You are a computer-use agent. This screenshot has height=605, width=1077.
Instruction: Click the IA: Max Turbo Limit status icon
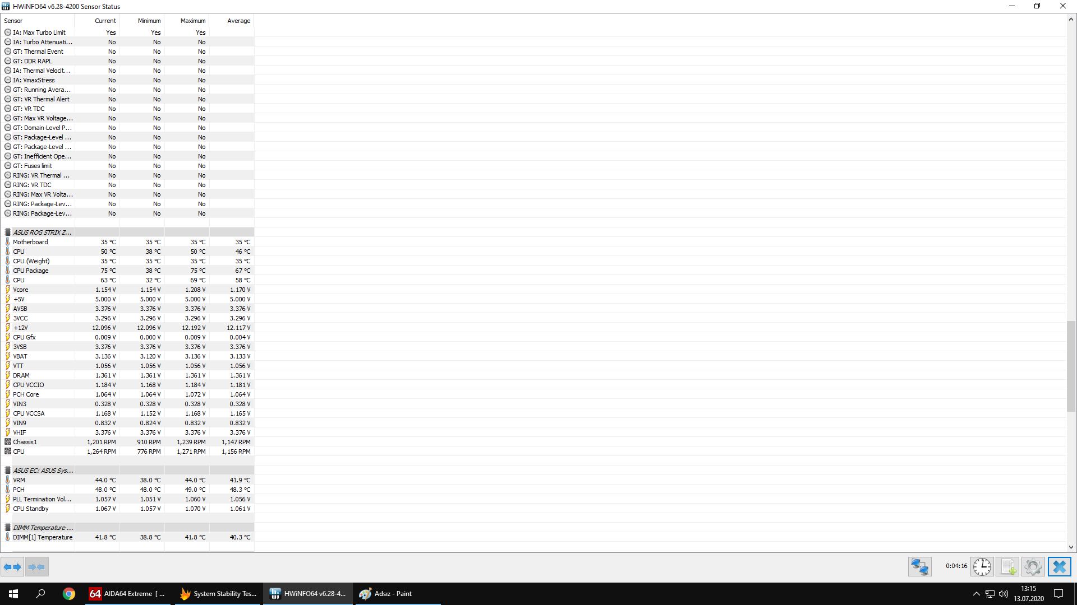point(8,32)
